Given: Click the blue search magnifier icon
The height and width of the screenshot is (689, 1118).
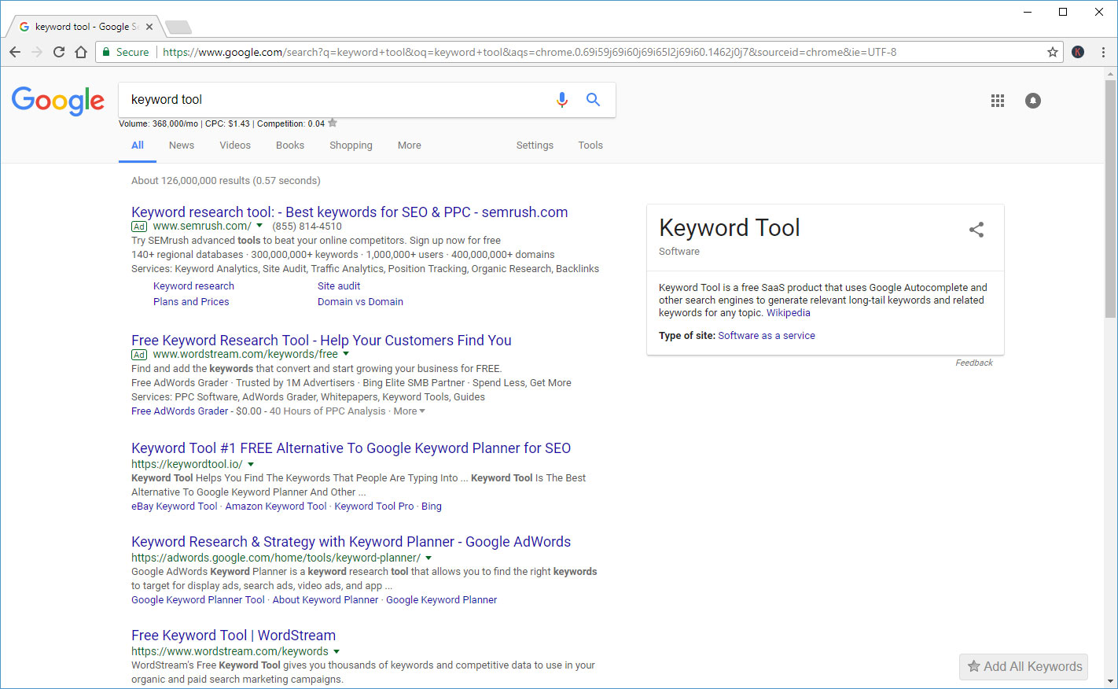Looking at the screenshot, I should [594, 100].
